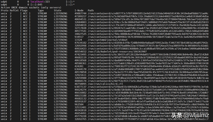Screen dimensions: 213x122
Task: Click I-Node value 47423495
Action: [81, 55]
